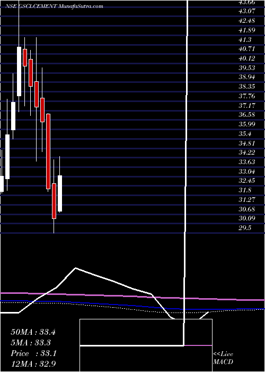
Task: Click the 39.53 axis value
Action: [x=246, y=68]
